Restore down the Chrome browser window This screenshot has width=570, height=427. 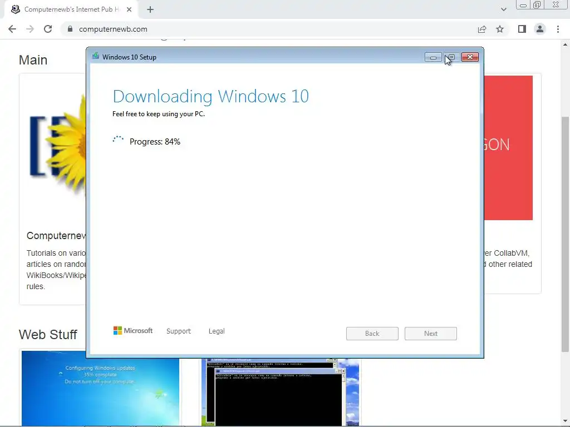point(537,5)
